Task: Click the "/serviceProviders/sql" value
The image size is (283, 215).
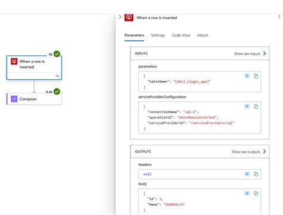Action: [x=212, y=123]
